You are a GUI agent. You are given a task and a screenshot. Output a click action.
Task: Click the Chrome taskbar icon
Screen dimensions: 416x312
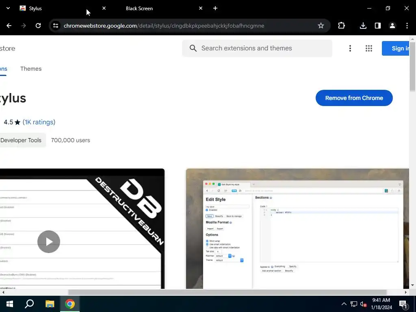(x=70, y=304)
